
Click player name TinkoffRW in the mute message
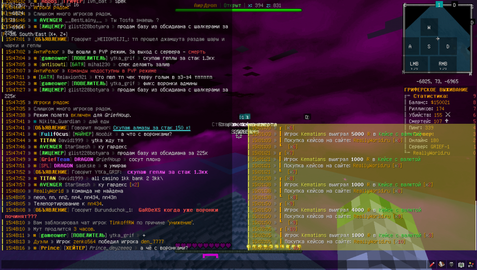(x=122, y=223)
